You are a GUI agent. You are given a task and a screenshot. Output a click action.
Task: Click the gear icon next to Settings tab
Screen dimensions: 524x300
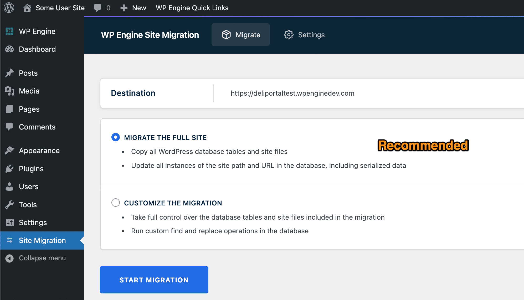point(289,34)
